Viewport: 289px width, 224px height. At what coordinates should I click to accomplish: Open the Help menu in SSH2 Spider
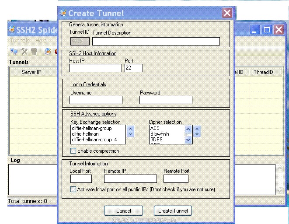(41, 41)
